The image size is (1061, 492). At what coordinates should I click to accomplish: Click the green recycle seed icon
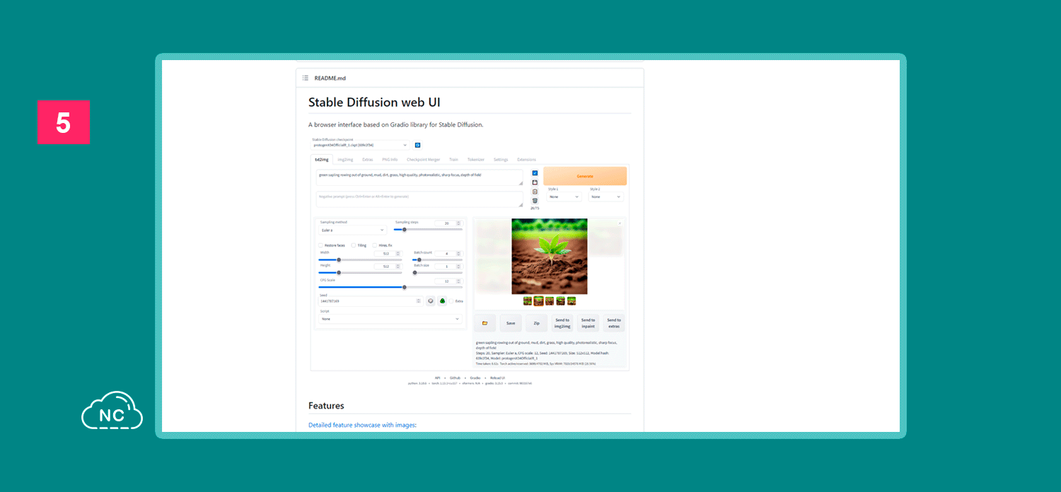pyautogui.click(x=442, y=301)
